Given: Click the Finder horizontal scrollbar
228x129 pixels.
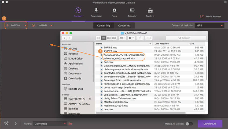Looking at the screenshot, I should point(141,113).
